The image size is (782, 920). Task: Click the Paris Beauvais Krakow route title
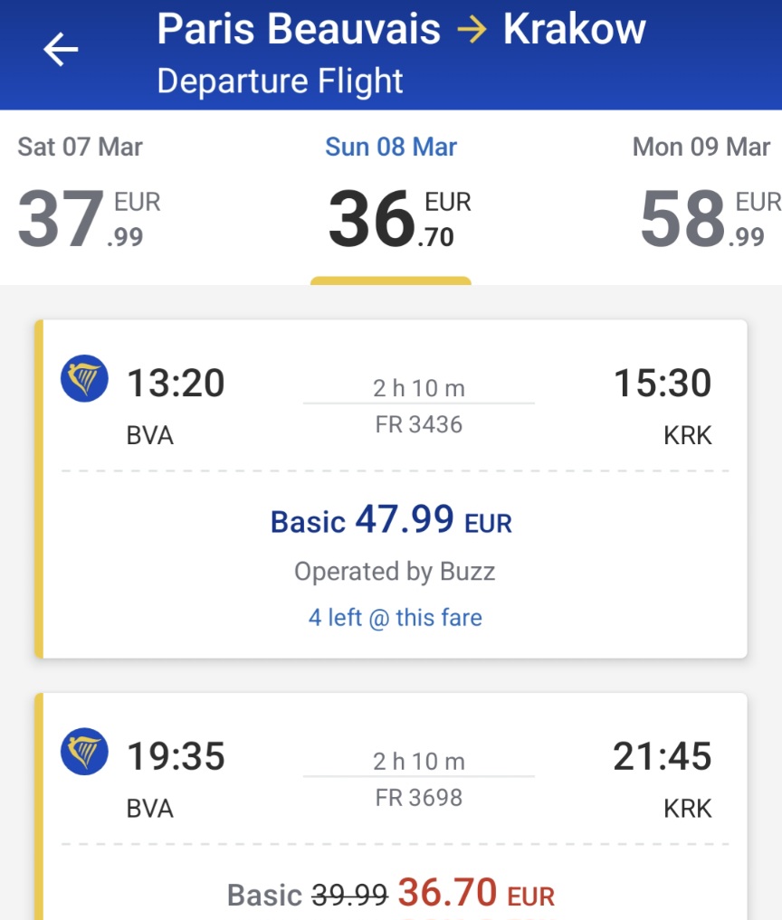(x=401, y=29)
